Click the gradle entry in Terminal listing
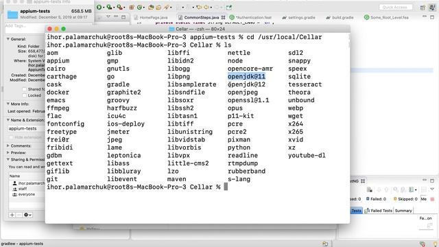439x247 pixels. 118,84
